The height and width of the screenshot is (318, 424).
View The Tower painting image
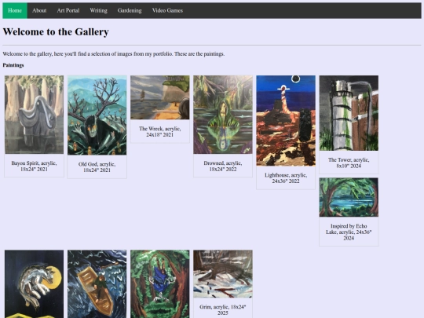(349, 113)
